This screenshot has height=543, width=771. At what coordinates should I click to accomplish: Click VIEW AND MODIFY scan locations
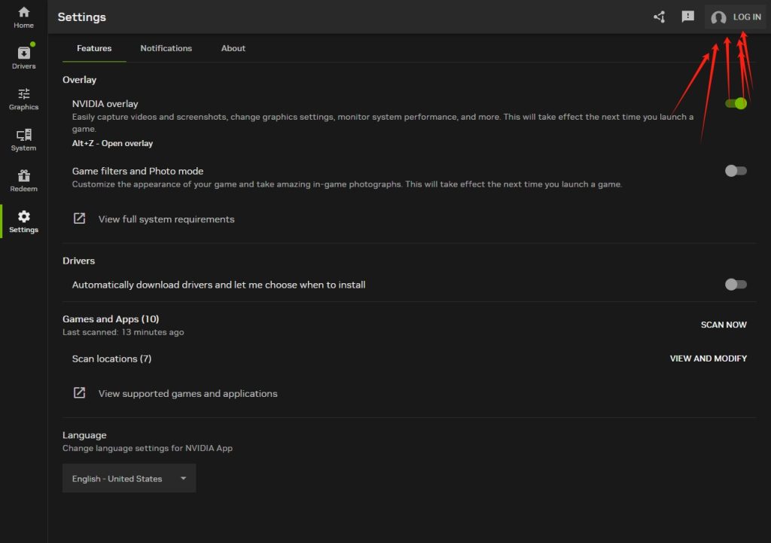[x=708, y=358]
